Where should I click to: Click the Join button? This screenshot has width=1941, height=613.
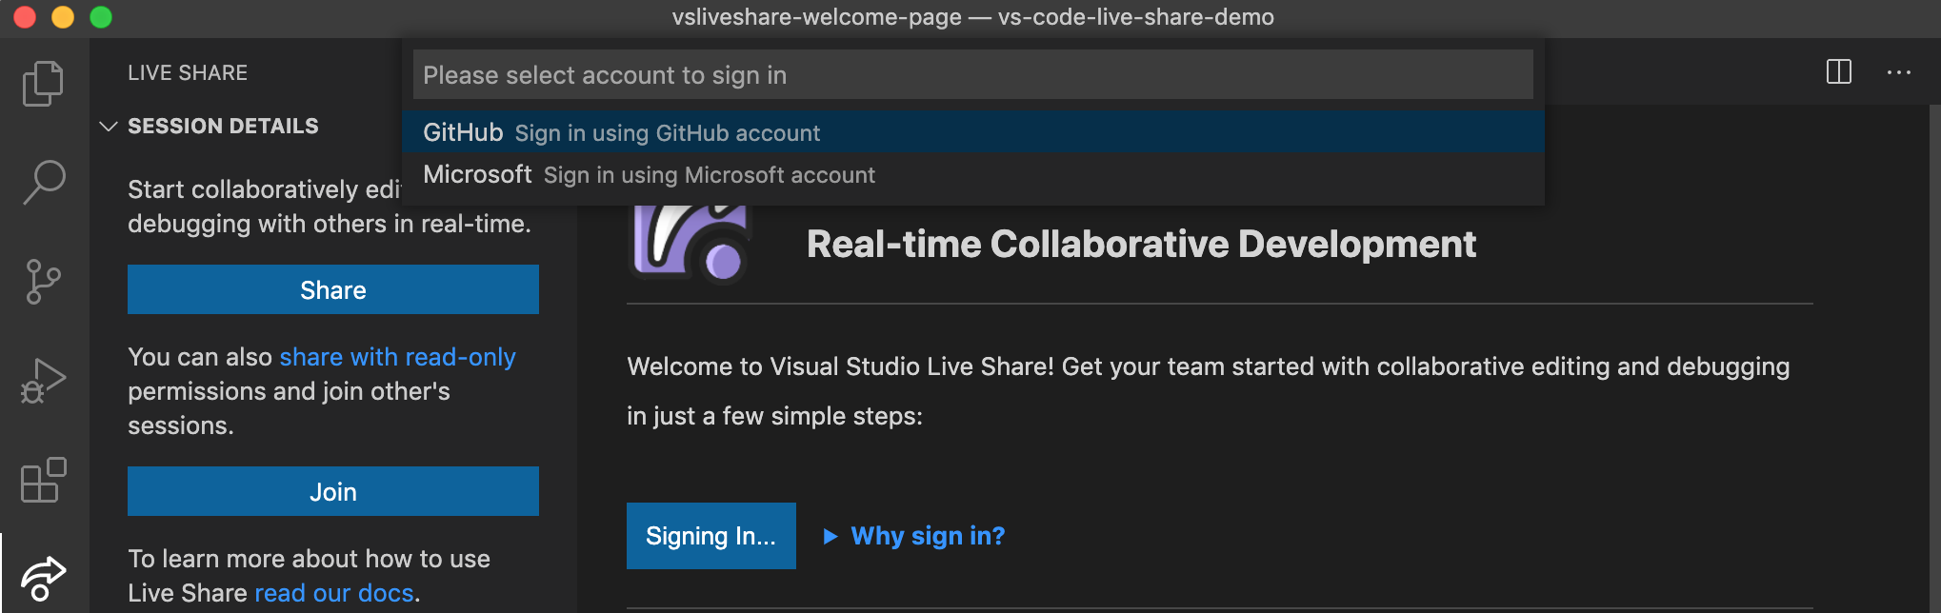(x=333, y=491)
